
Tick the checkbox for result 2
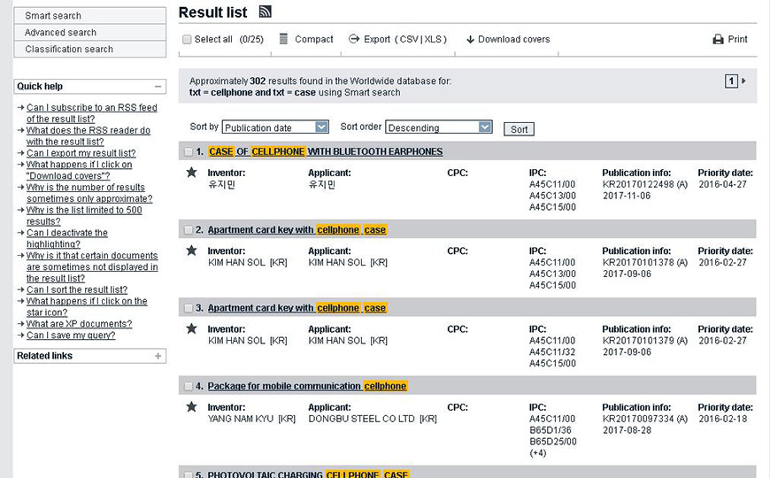[188, 230]
